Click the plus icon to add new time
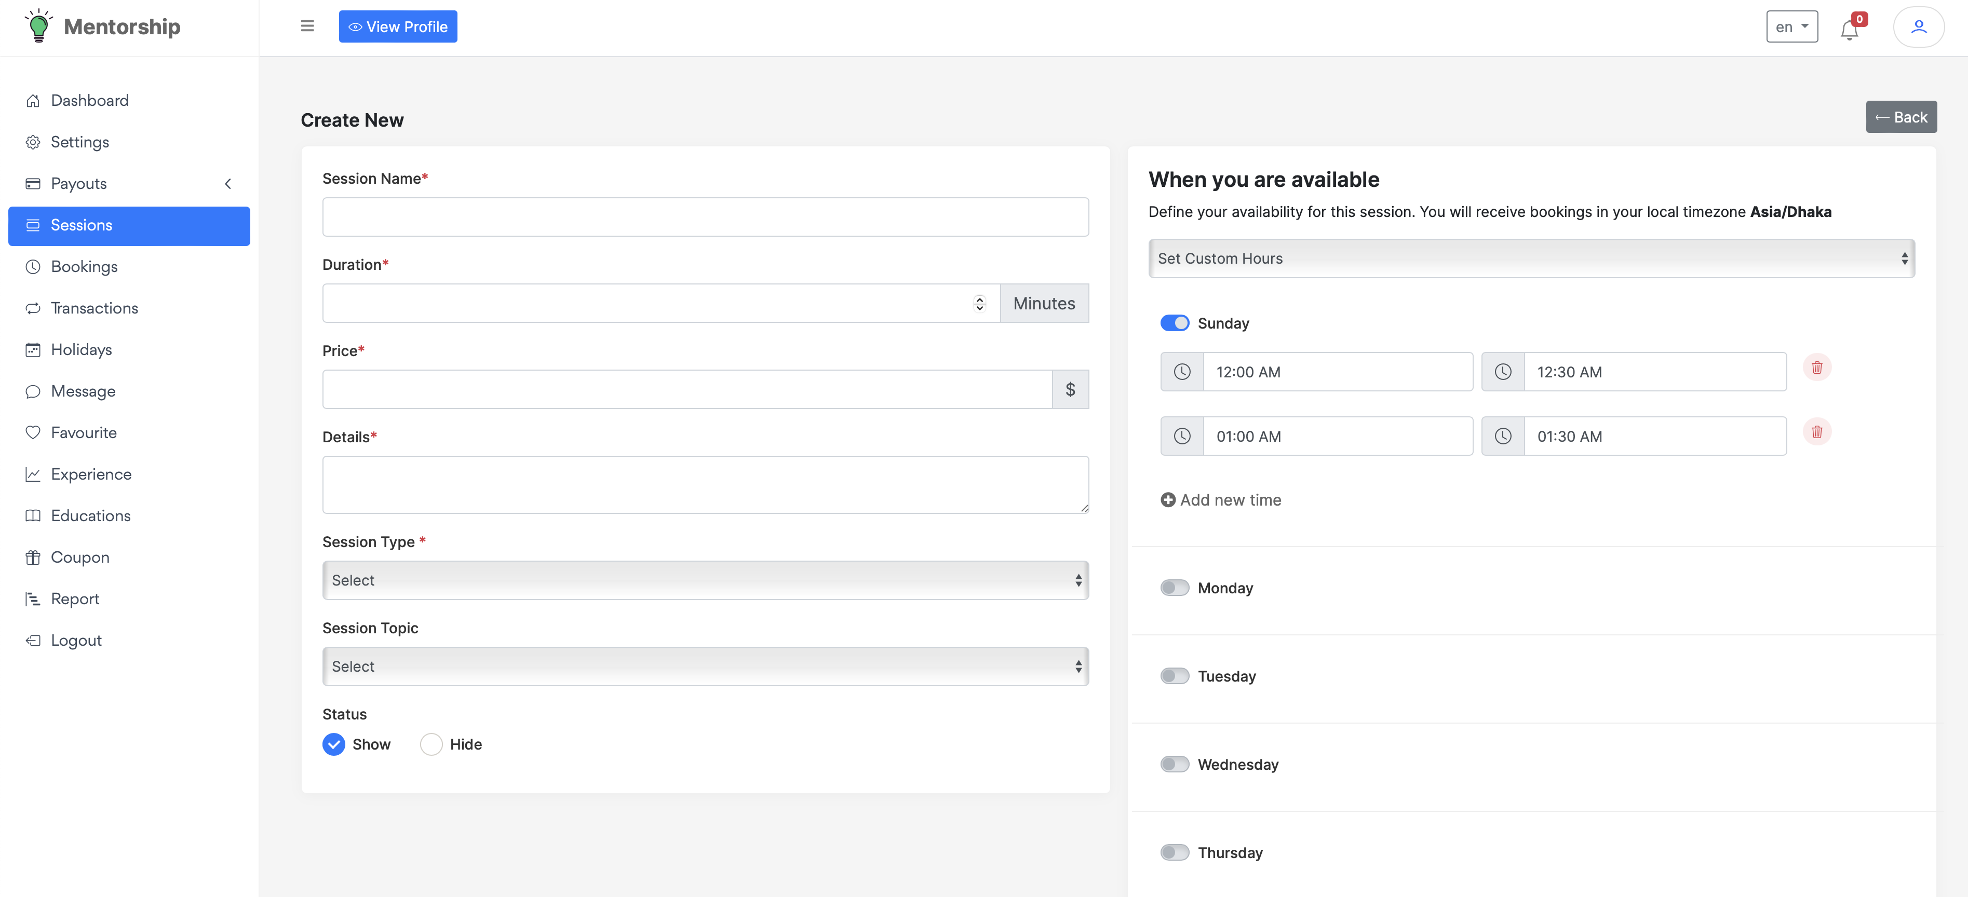This screenshot has width=1968, height=897. (1167, 500)
